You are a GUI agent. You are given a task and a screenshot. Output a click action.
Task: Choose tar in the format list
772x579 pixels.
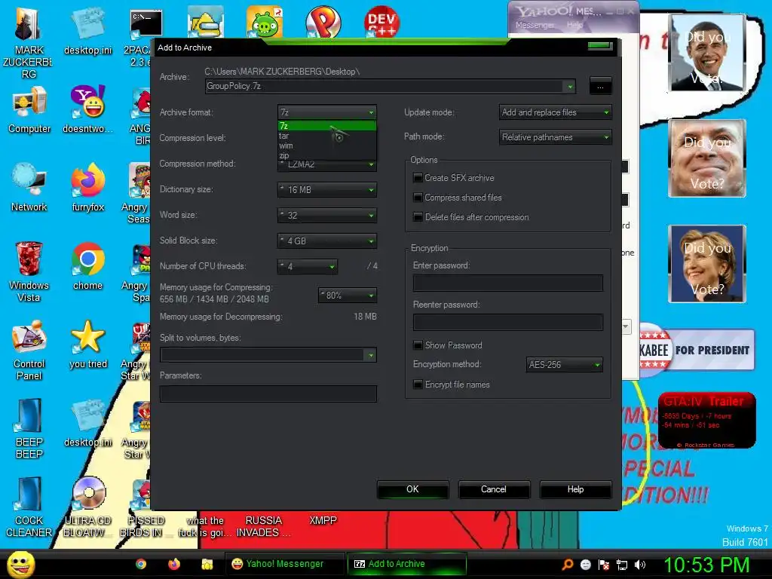[327, 136]
